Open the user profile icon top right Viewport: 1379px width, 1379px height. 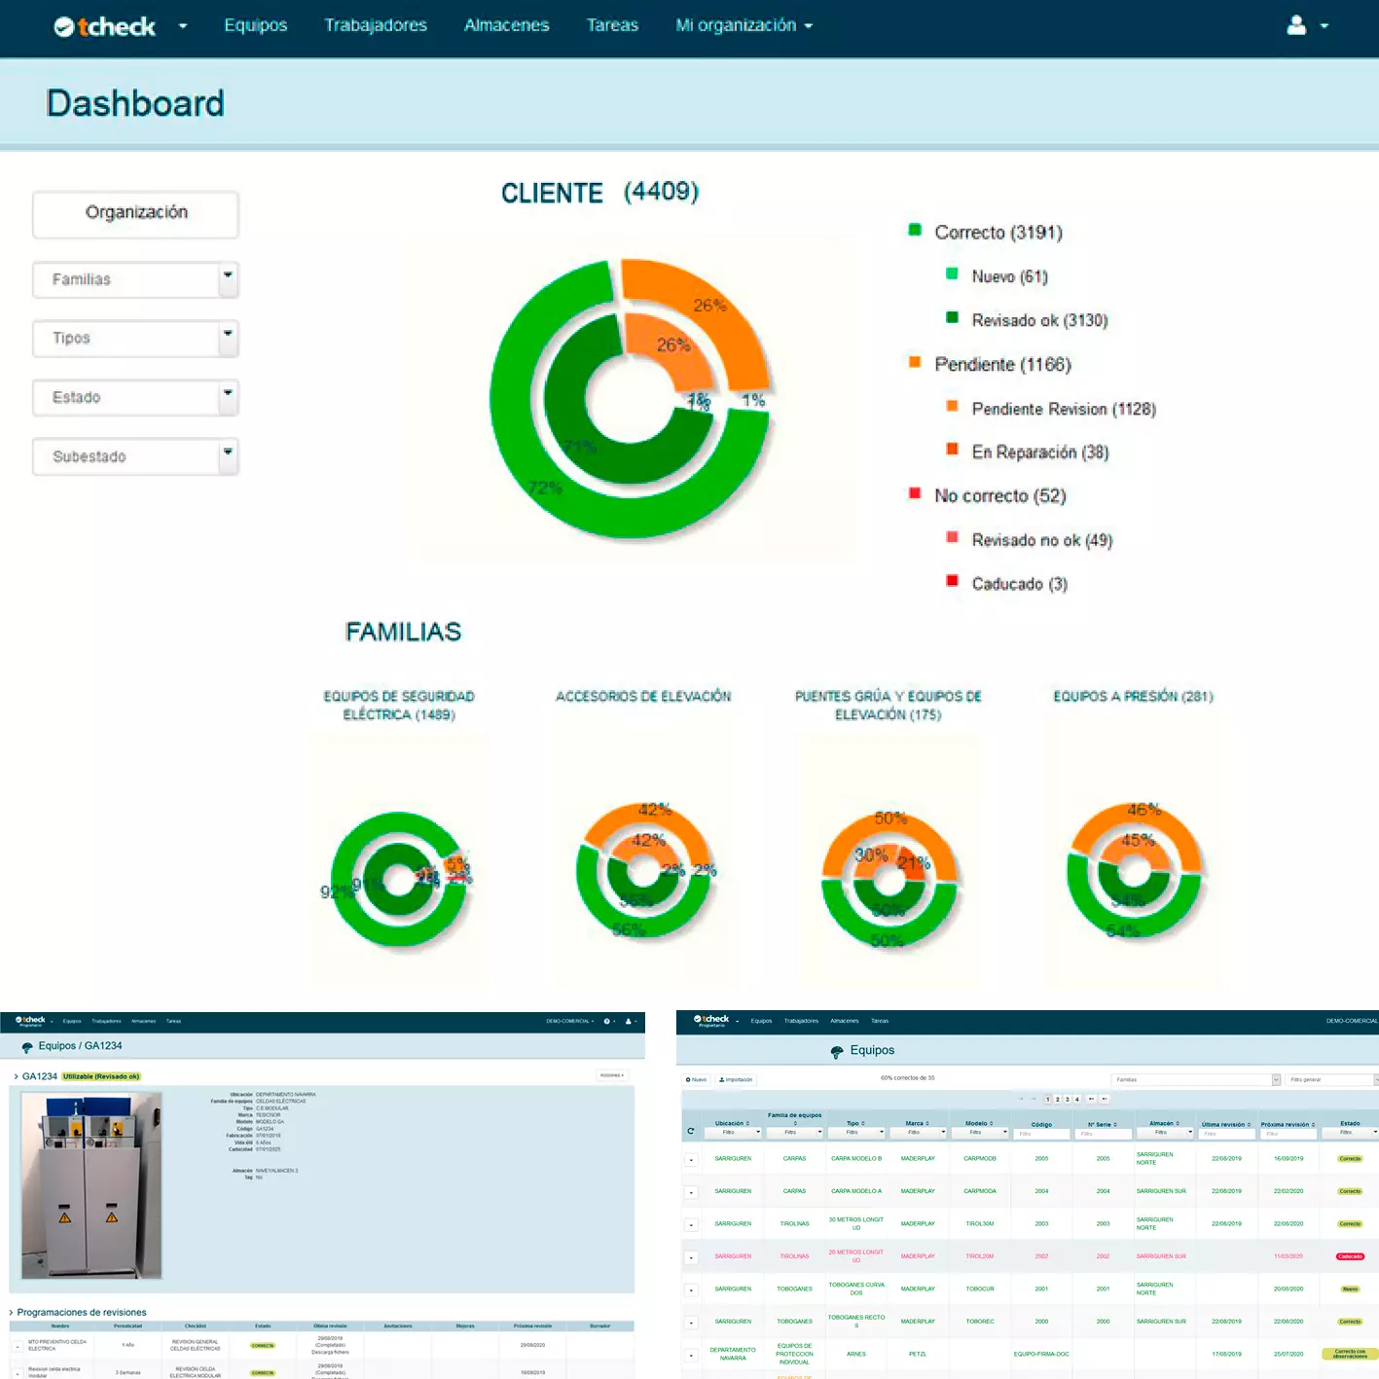(x=1296, y=25)
